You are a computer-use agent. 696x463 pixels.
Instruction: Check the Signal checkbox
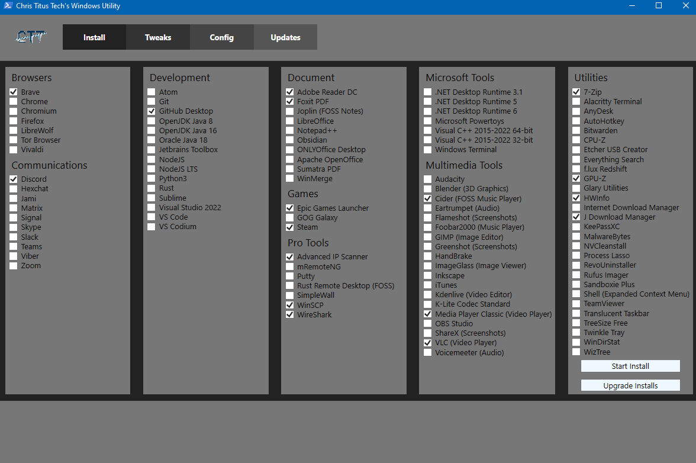coord(13,217)
